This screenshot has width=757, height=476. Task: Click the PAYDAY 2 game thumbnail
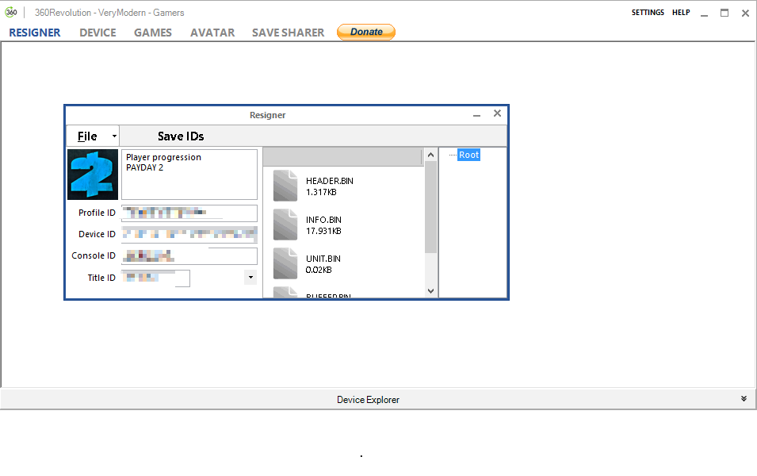(x=93, y=175)
